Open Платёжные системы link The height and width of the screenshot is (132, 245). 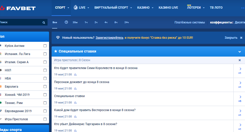tap(190, 22)
